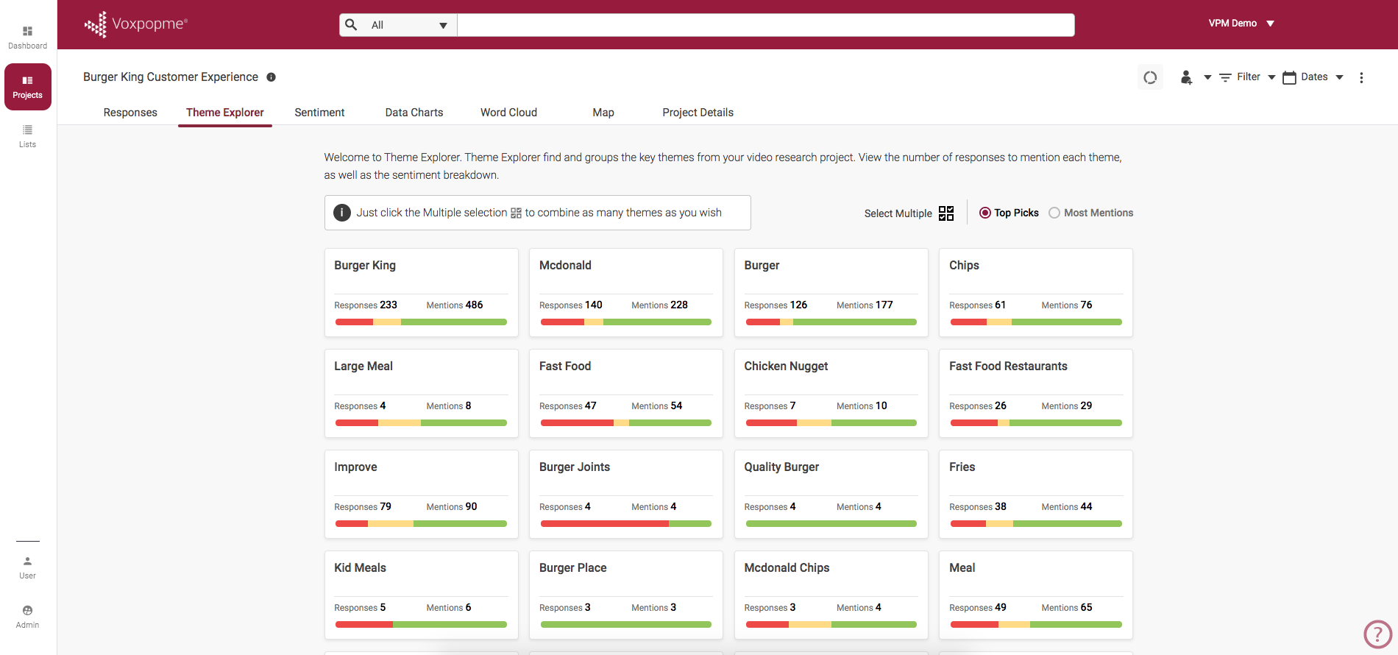This screenshot has width=1398, height=655.
Task: Open the Lists sidebar icon
Action: (x=27, y=136)
